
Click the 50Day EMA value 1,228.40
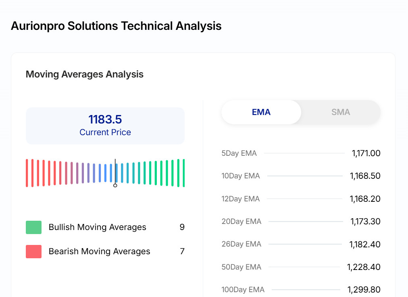click(364, 267)
